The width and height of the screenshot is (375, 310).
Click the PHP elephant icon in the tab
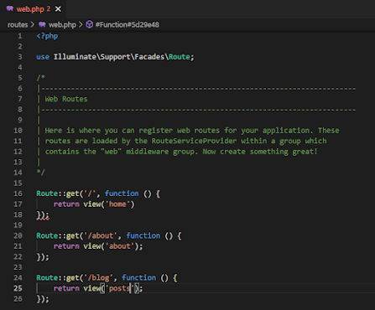coord(10,8)
